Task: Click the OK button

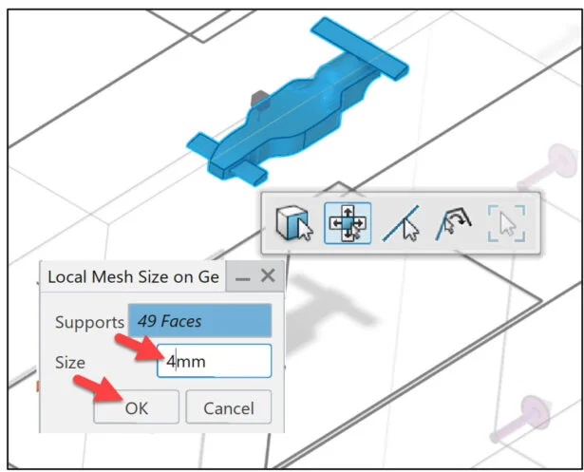Action: [x=137, y=406]
